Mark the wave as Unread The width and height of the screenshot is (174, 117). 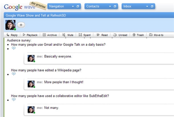tap(120, 35)
